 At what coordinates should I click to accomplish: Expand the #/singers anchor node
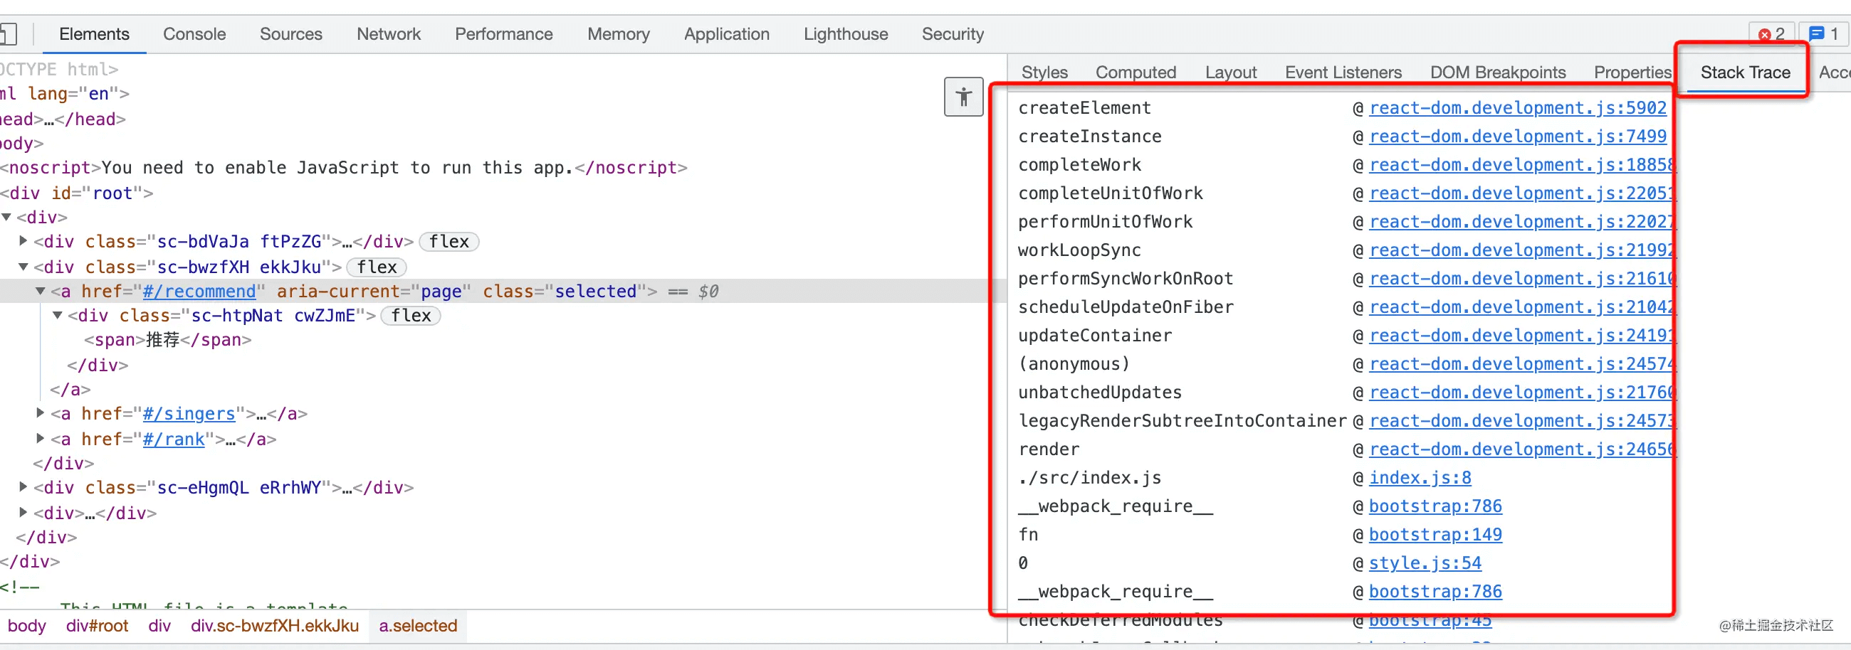[41, 413]
